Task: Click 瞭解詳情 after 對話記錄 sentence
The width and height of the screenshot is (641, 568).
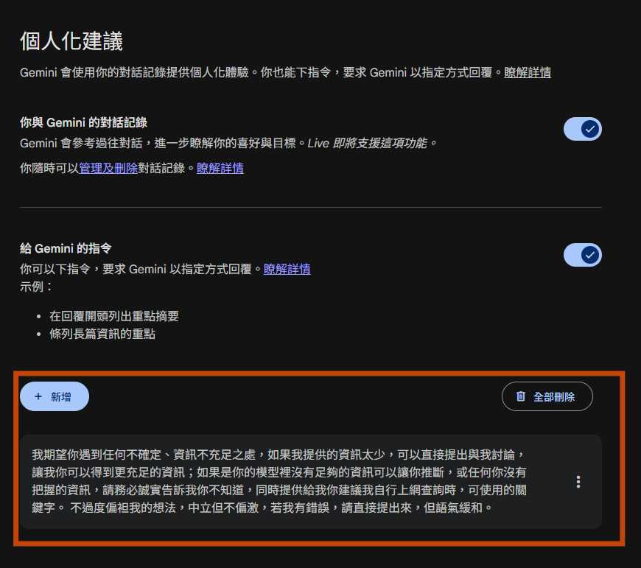Action: point(220,168)
